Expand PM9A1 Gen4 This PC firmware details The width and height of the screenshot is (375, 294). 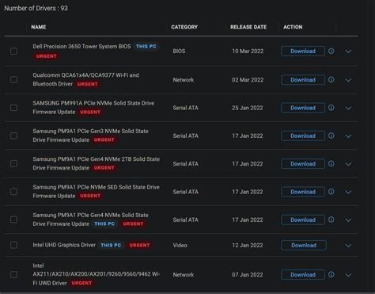point(348,220)
